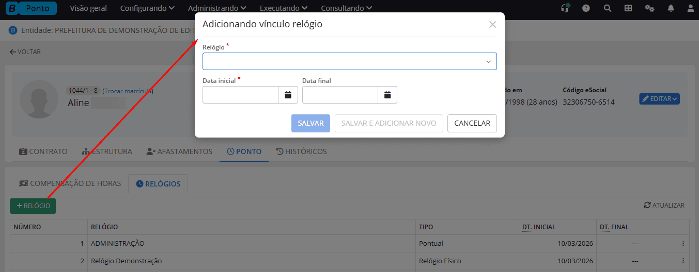Select the Relógio Demonstração table cell

[252, 261]
